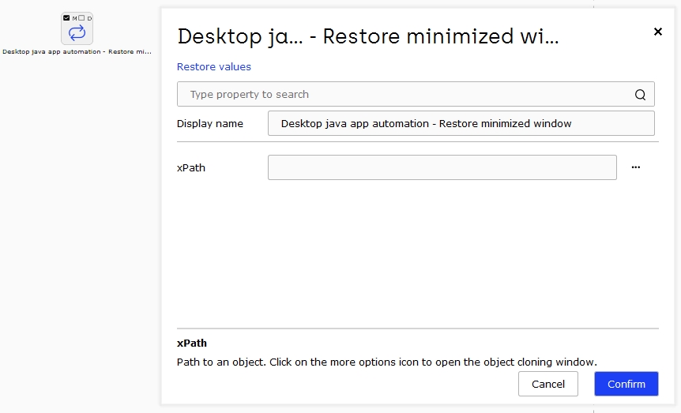
Task: Click the 'Path to an object' description text
Action: point(387,362)
